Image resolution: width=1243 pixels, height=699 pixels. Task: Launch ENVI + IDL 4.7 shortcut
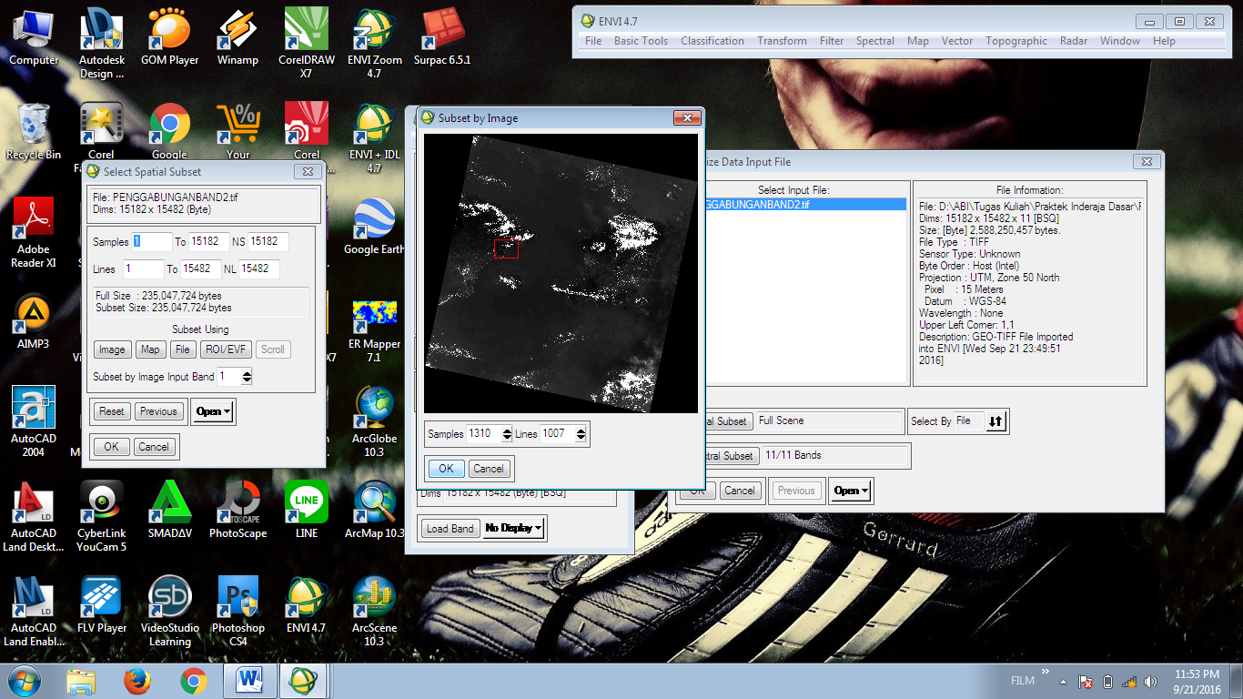[x=374, y=137]
